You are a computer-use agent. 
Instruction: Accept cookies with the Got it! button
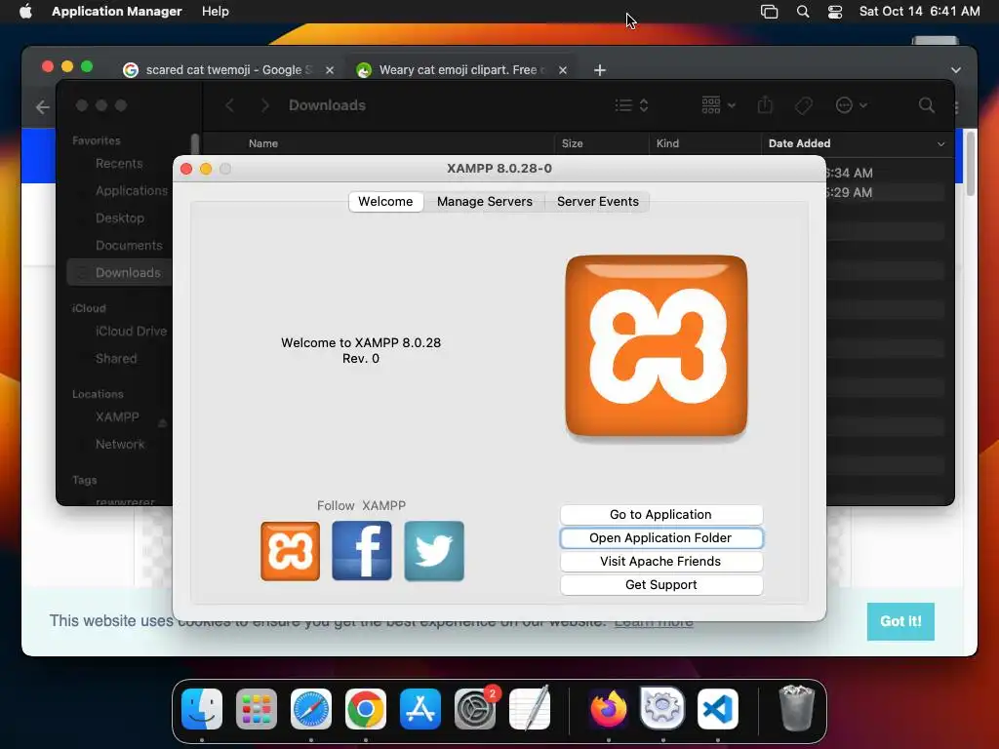pos(900,621)
